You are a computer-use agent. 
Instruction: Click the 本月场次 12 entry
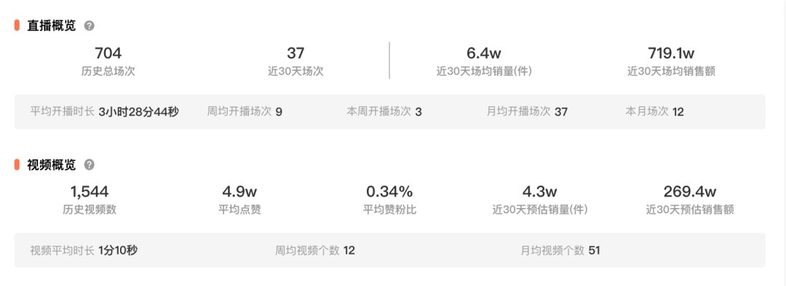point(655,111)
